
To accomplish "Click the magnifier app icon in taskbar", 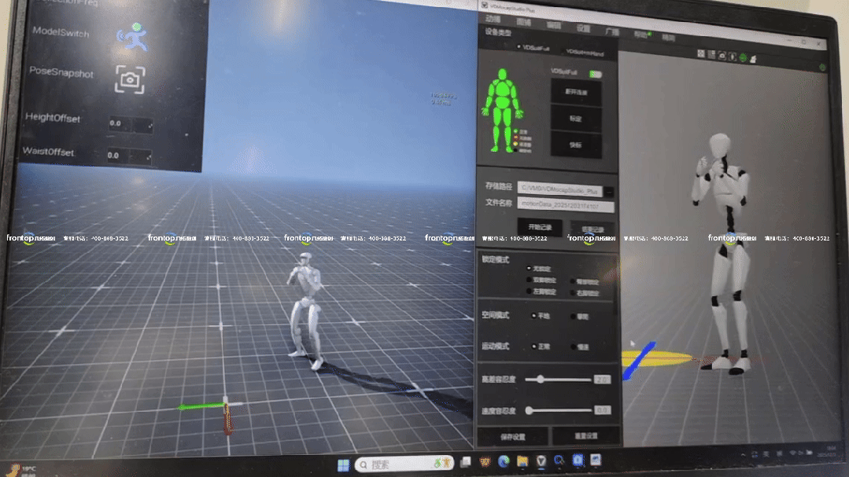I will [x=559, y=460].
